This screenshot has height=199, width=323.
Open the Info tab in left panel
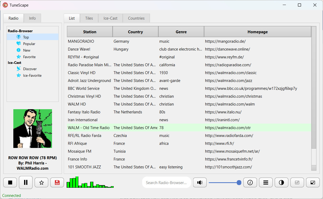coord(32,18)
